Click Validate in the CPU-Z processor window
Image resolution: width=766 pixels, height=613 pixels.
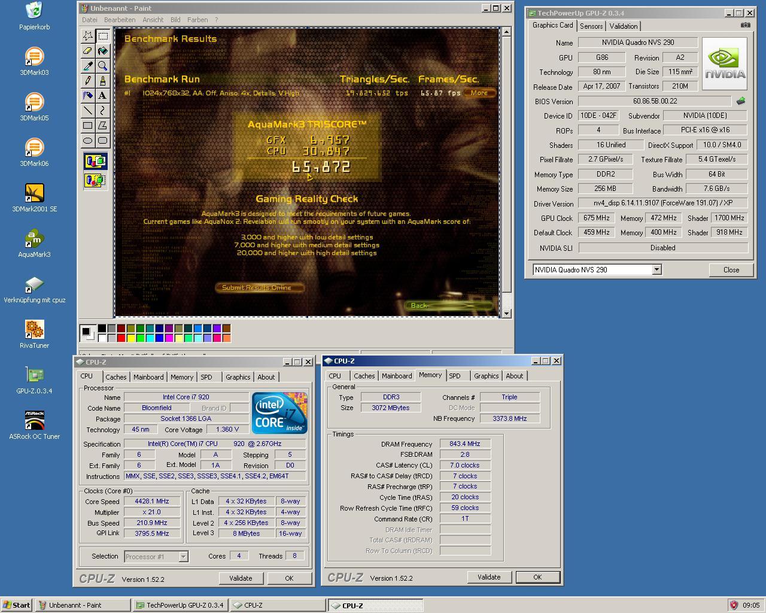pyautogui.click(x=241, y=578)
